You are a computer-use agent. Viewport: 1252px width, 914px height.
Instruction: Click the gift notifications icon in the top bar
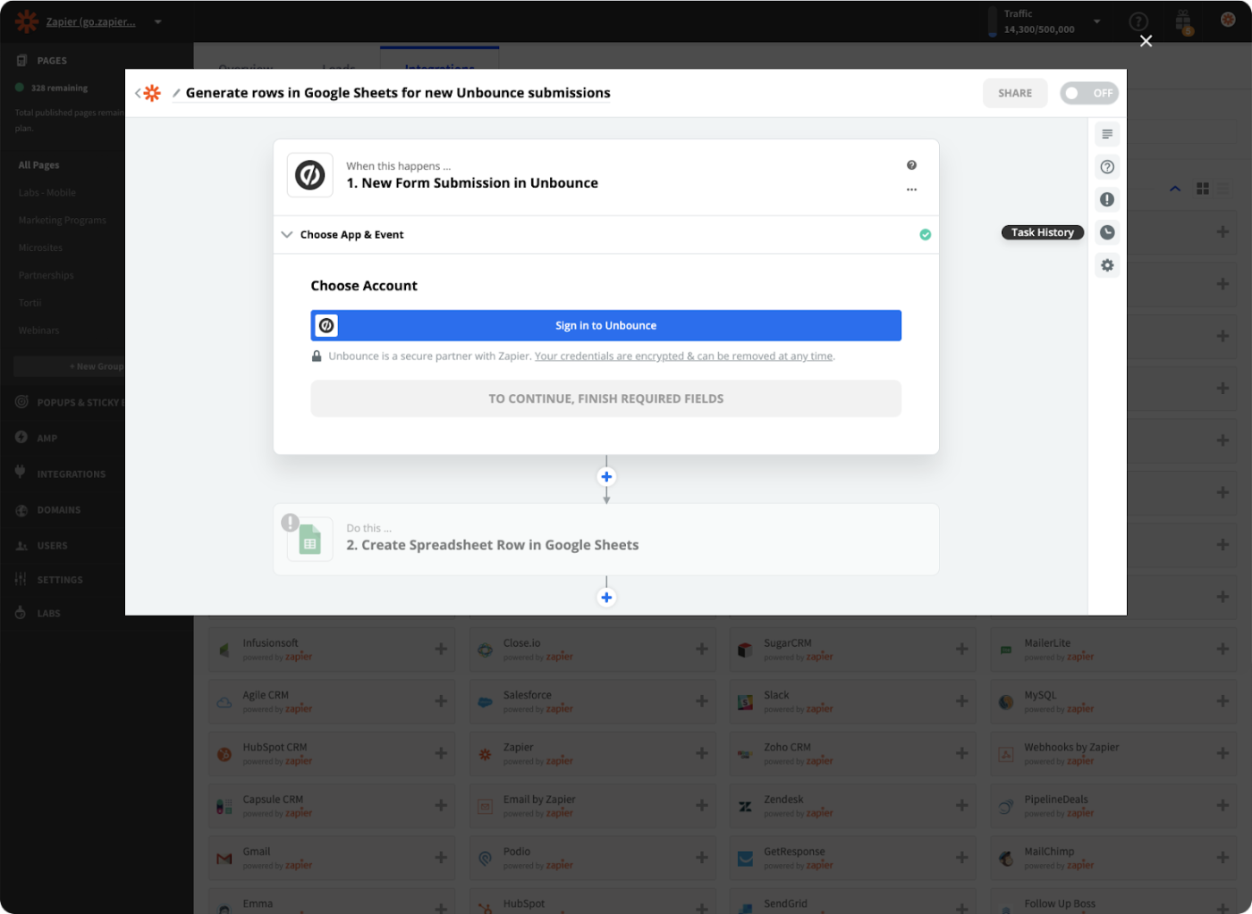[x=1183, y=21]
